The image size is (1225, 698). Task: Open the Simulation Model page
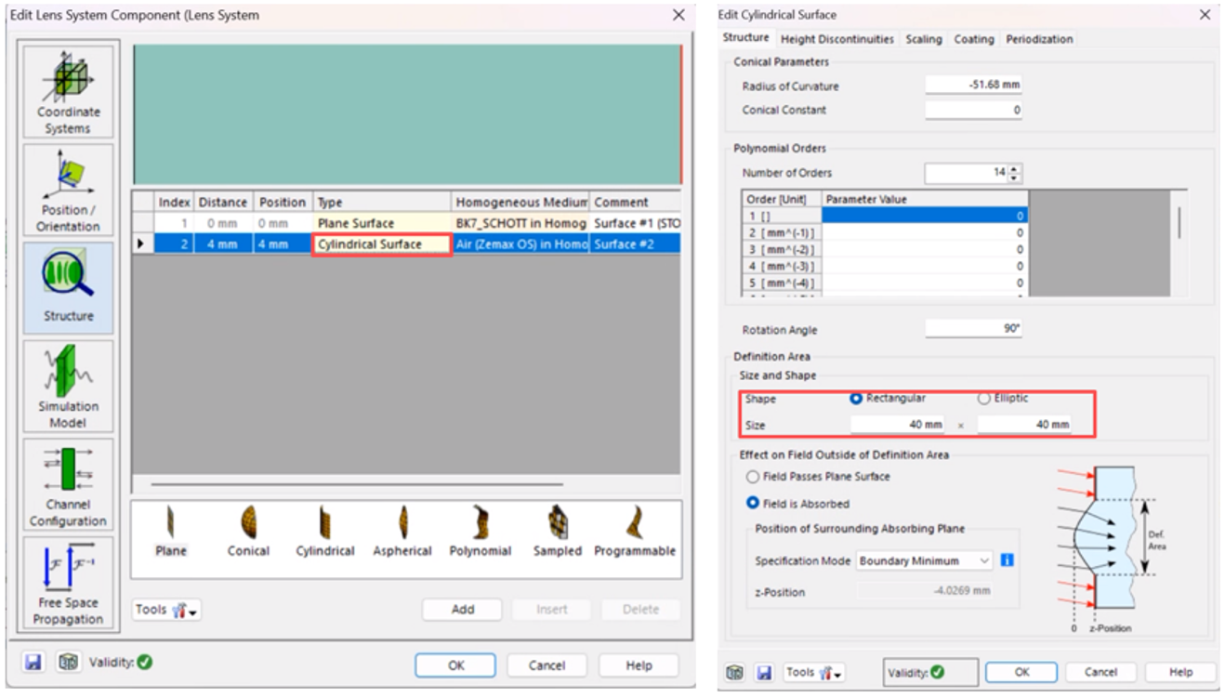[69, 386]
